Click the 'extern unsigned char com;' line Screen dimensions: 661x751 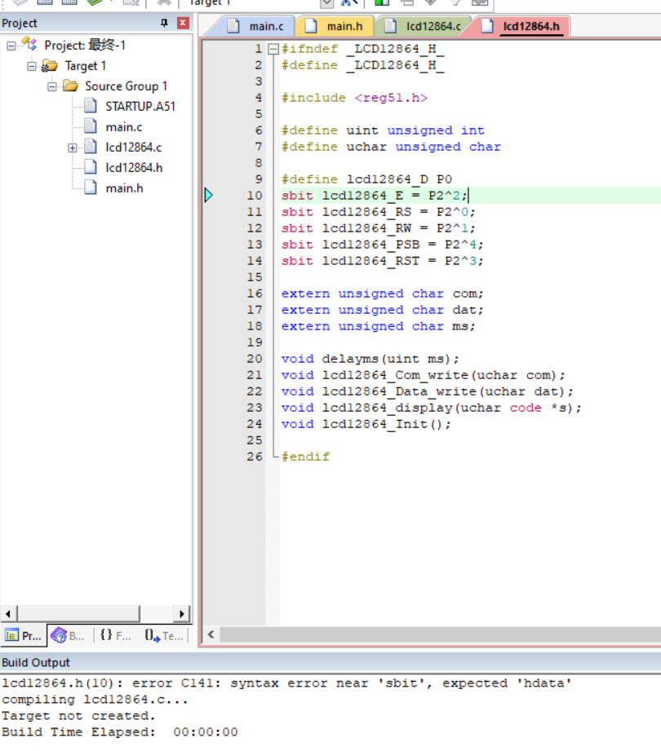[x=383, y=294]
